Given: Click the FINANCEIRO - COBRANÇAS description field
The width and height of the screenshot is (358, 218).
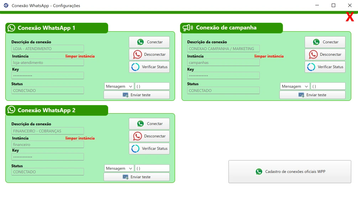Looking at the screenshot, I should (x=47, y=131).
